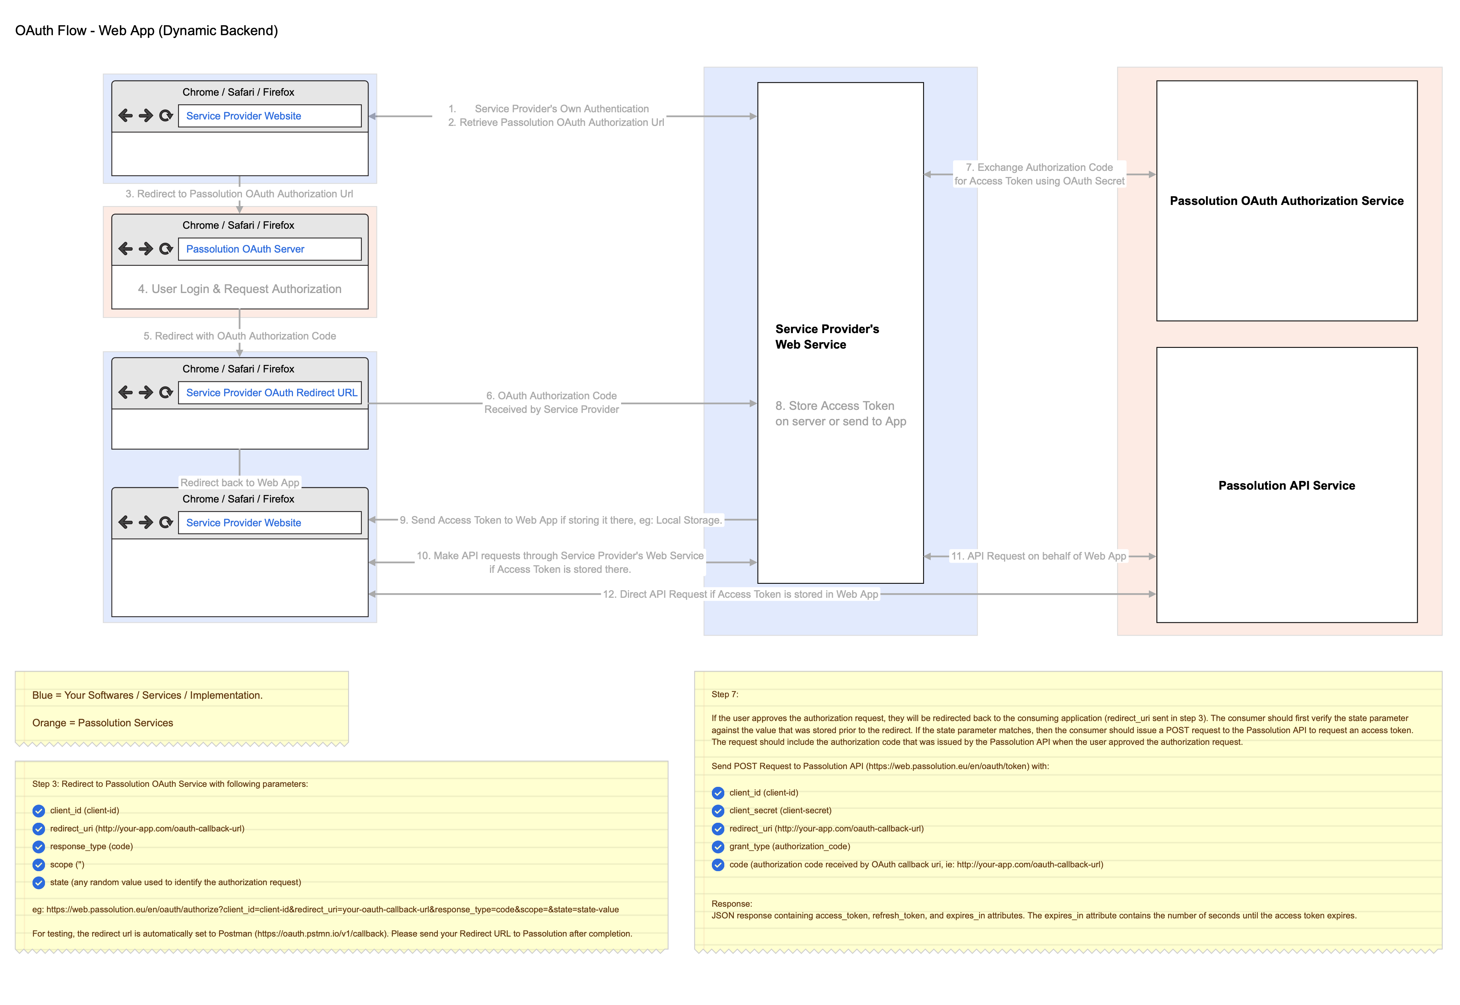This screenshot has height=1005, width=1460.
Task: Click reload icon in first Service Provider Website browser
Action: pos(166,115)
